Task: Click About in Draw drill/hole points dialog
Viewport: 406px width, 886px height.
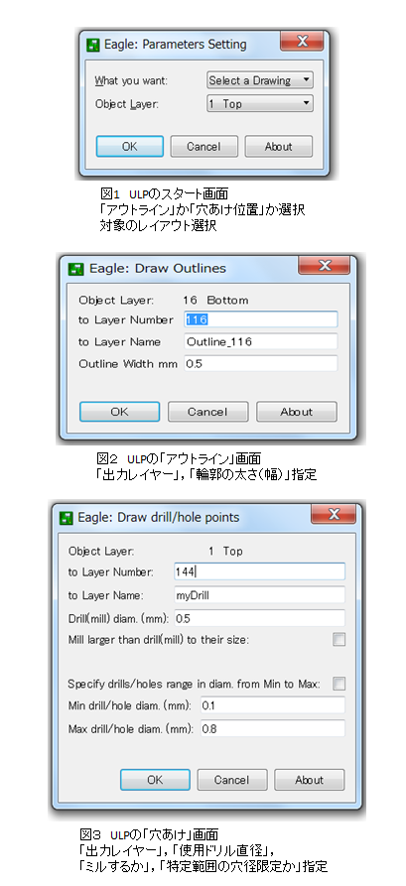Action: (309, 780)
